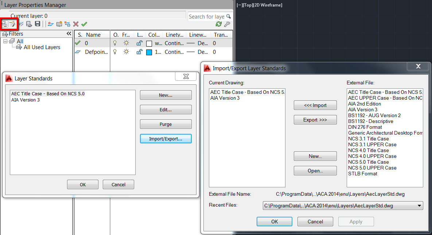Select STLB Format entry
Image resolution: width=432 pixels, height=235 pixels.
[x=363, y=174]
